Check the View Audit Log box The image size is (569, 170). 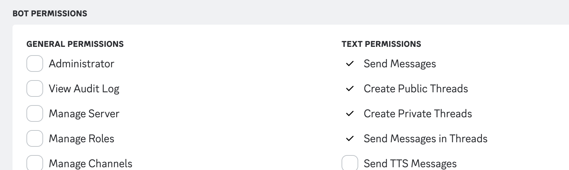click(35, 88)
